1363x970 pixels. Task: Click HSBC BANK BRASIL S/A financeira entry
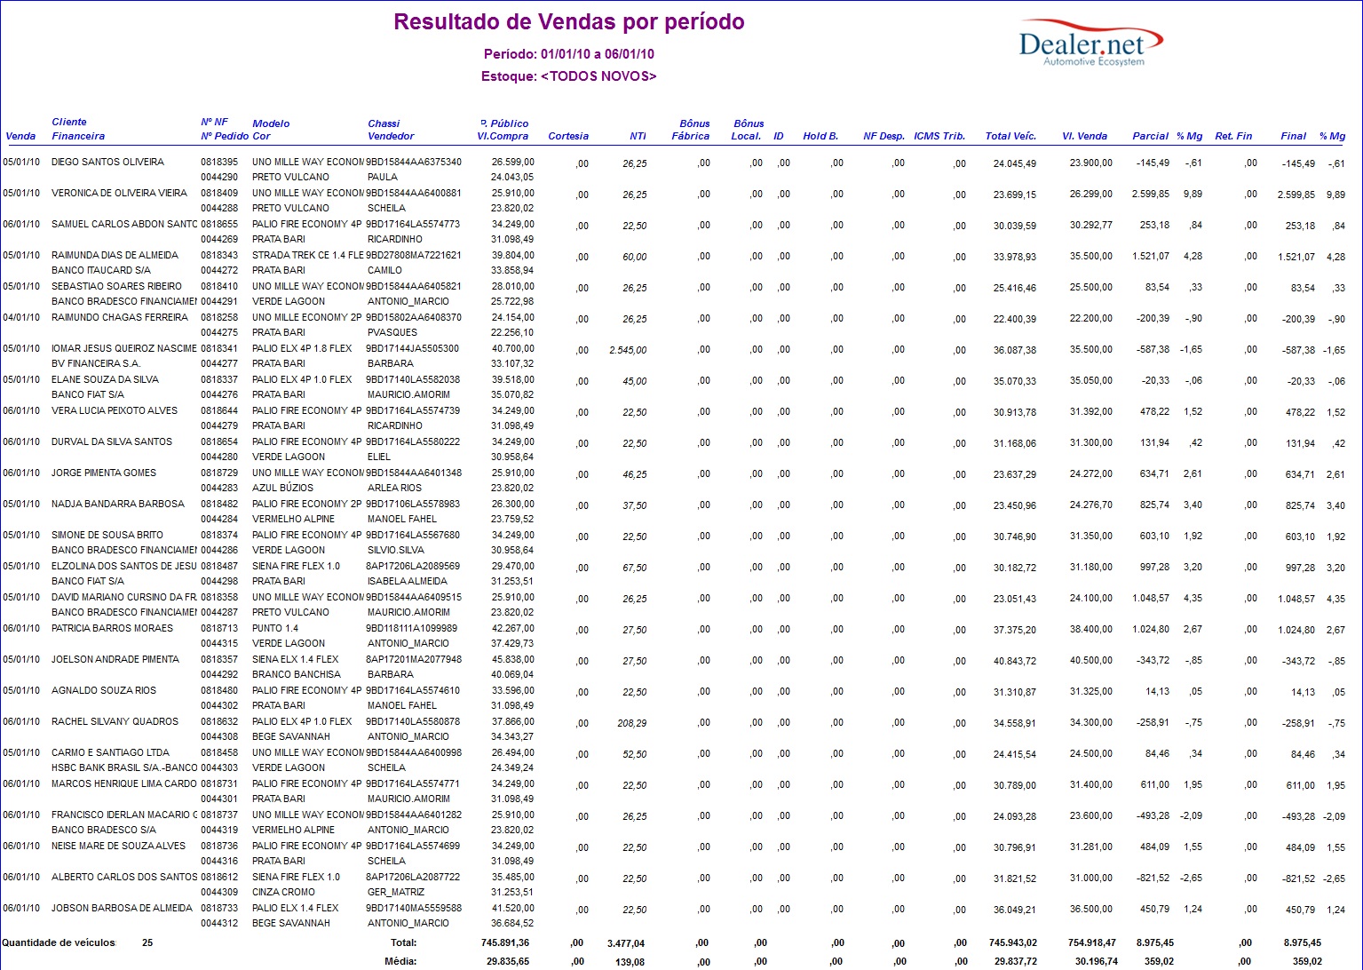(124, 768)
